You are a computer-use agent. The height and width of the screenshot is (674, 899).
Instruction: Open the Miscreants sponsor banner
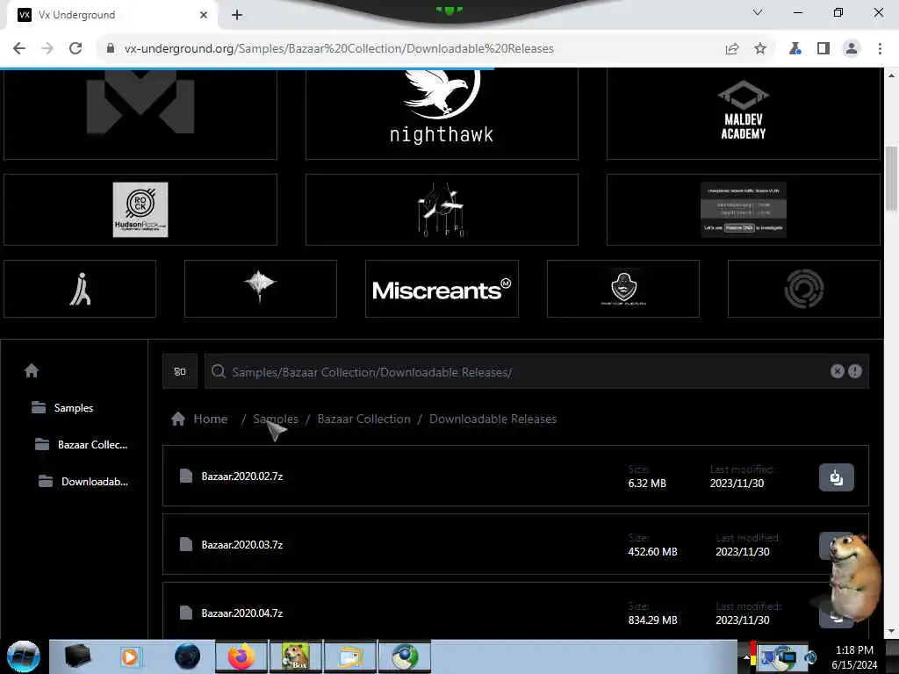[442, 289]
